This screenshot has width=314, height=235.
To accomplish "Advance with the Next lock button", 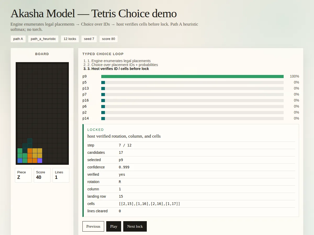I will click(x=135, y=226).
